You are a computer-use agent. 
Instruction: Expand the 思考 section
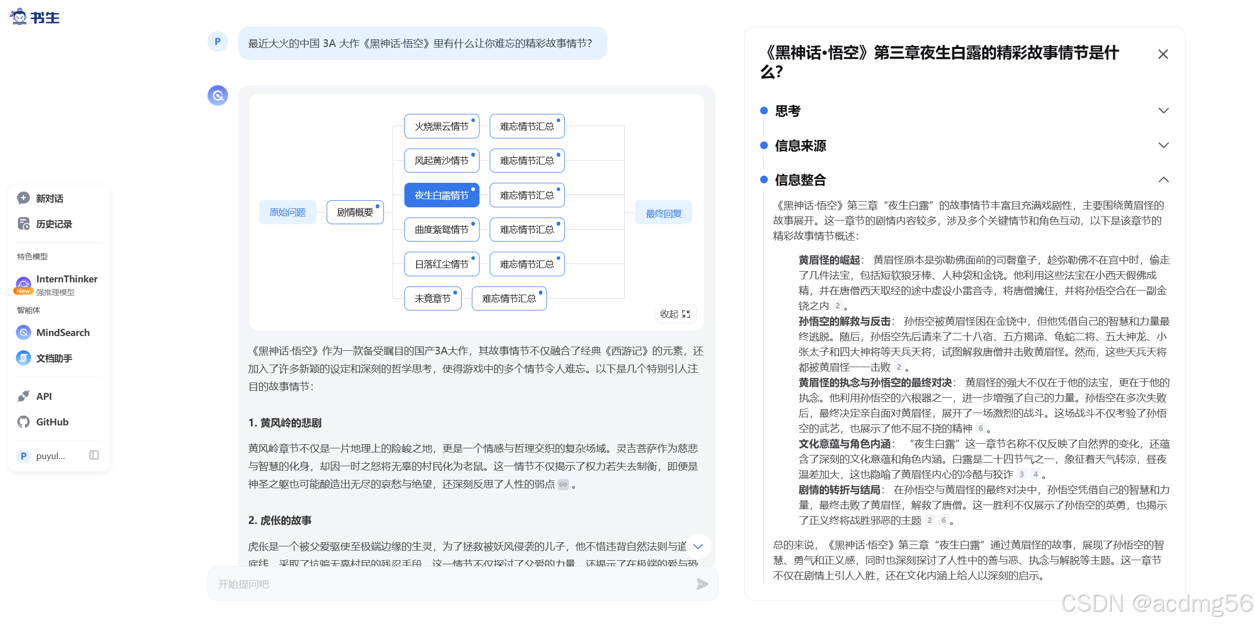(1163, 111)
